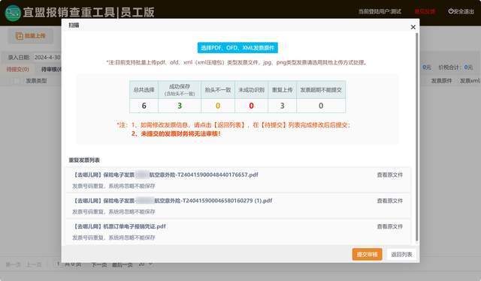Screen dimensions: 481x281
Task: Click the 返回列表 button
Action: point(401,254)
